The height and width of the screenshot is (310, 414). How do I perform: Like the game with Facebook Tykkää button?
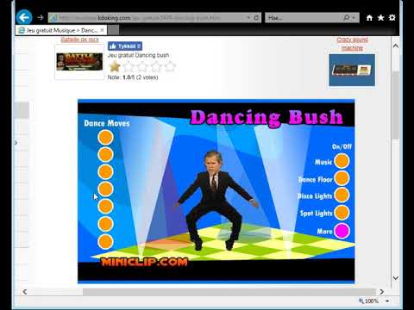click(x=125, y=46)
